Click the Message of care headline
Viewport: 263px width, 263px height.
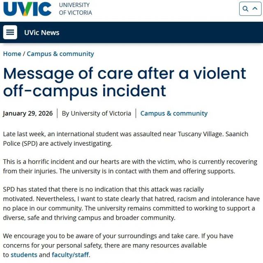[125, 81]
